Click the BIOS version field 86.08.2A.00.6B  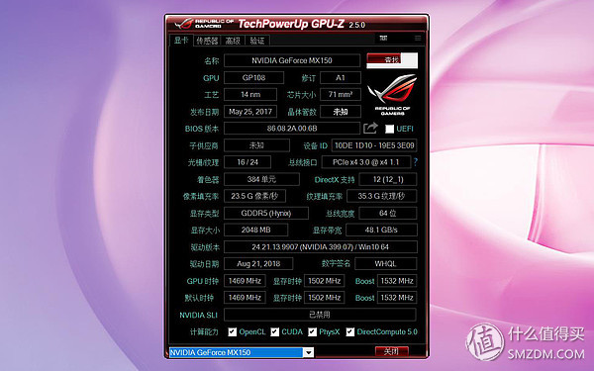[292, 129]
